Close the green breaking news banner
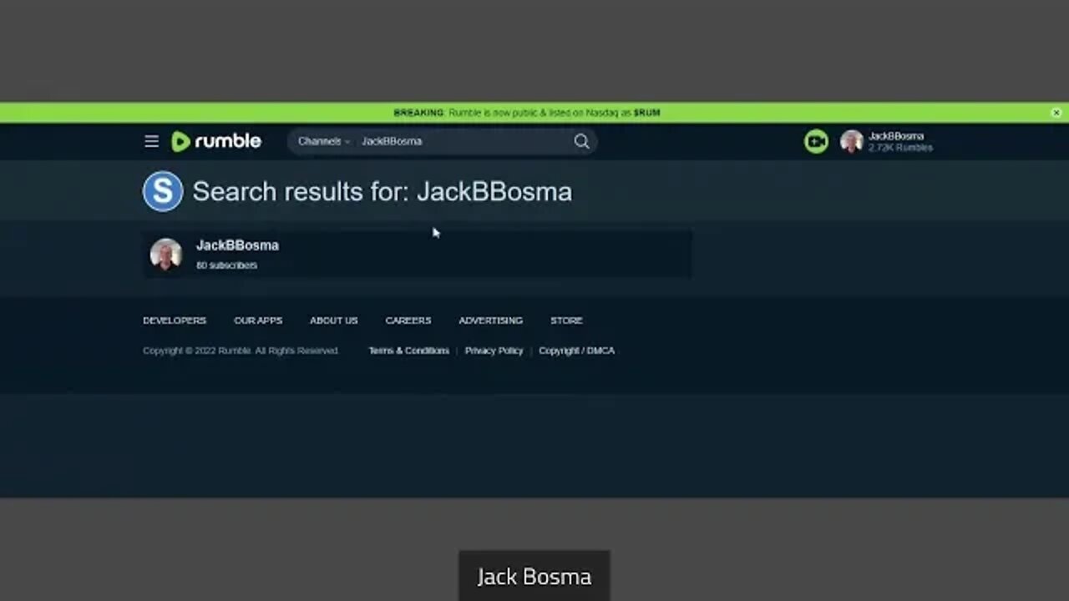Image resolution: width=1069 pixels, height=601 pixels. coord(1056,113)
